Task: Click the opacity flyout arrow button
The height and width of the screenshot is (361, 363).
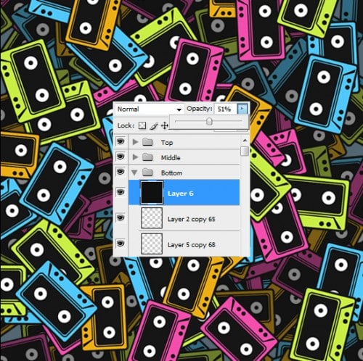Action: click(242, 109)
